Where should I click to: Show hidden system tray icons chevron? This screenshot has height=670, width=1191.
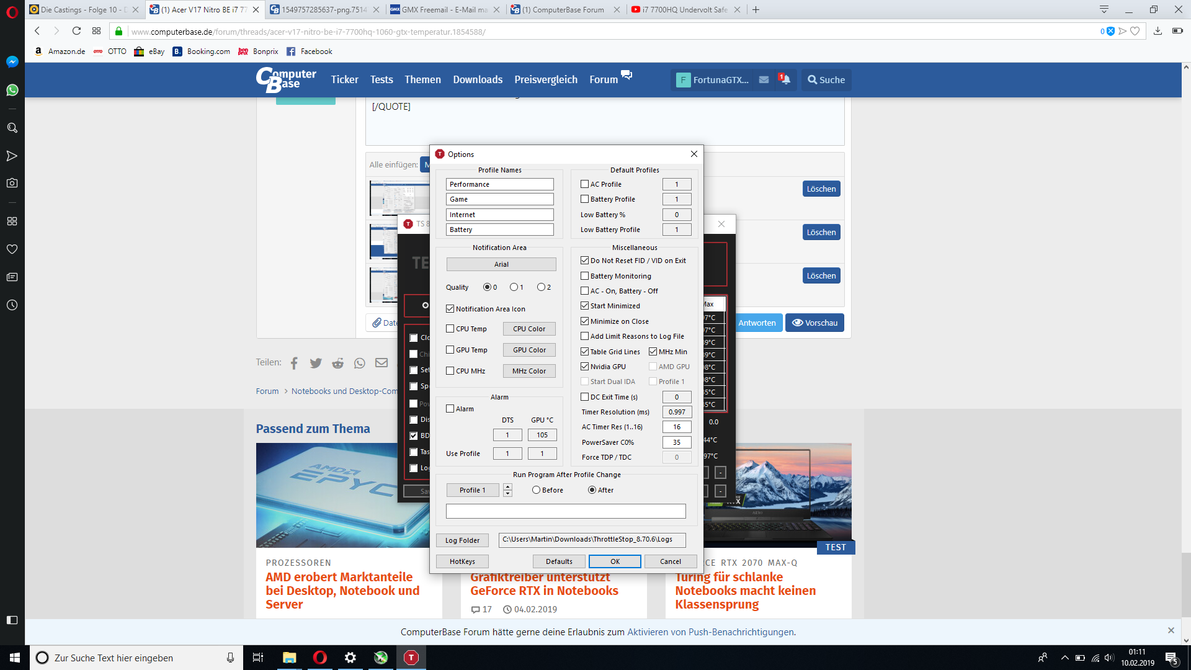[x=1064, y=658]
